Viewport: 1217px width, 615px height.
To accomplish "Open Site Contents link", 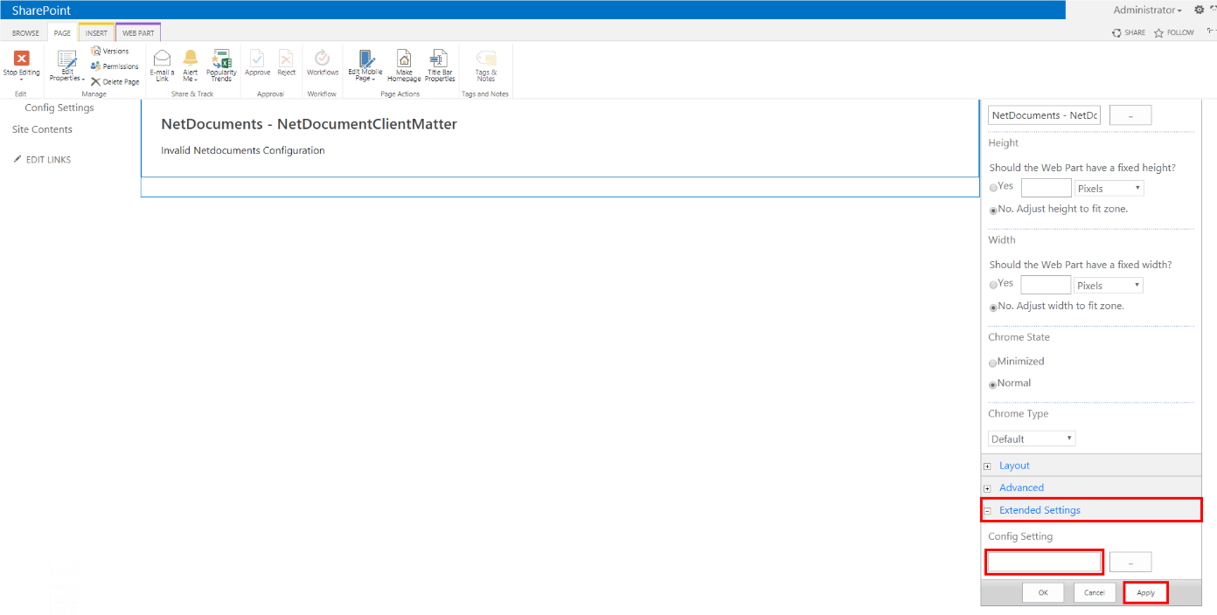I will [42, 129].
